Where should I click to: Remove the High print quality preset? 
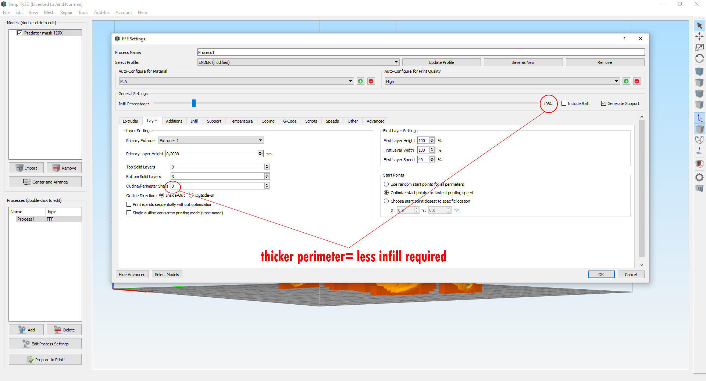point(637,81)
